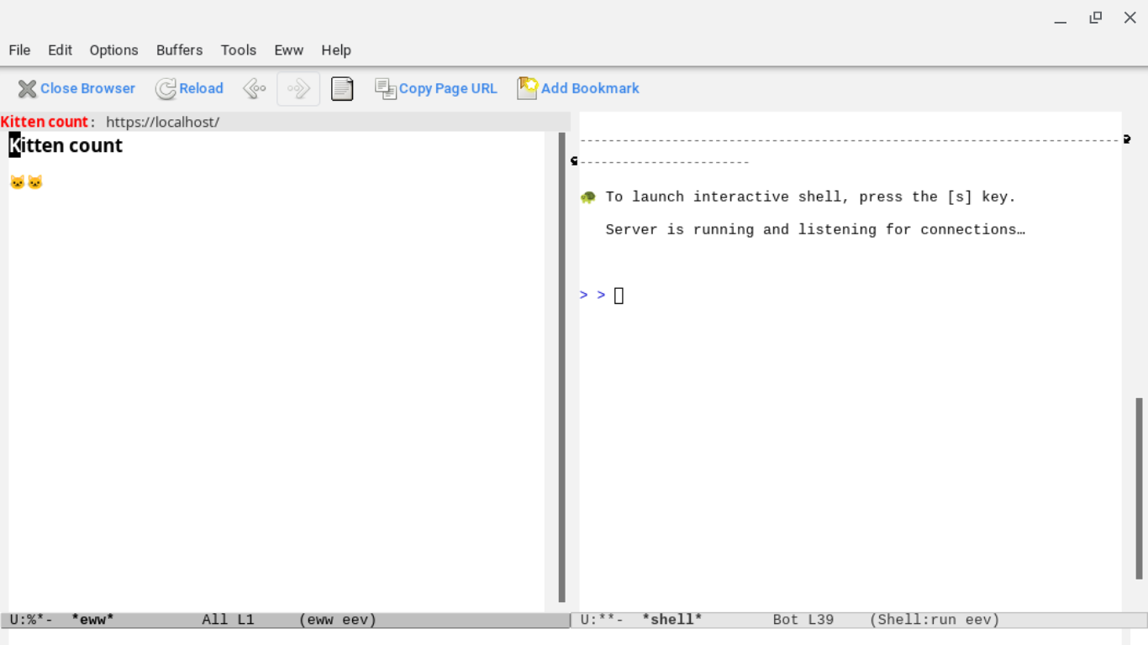Screen dimensions: 1148x645
Task: Reload the page with the Reload icon
Action: point(166,88)
